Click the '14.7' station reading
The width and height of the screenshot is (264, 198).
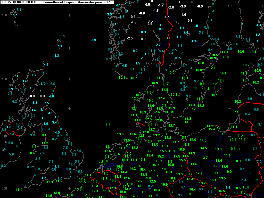pos(176,142)
